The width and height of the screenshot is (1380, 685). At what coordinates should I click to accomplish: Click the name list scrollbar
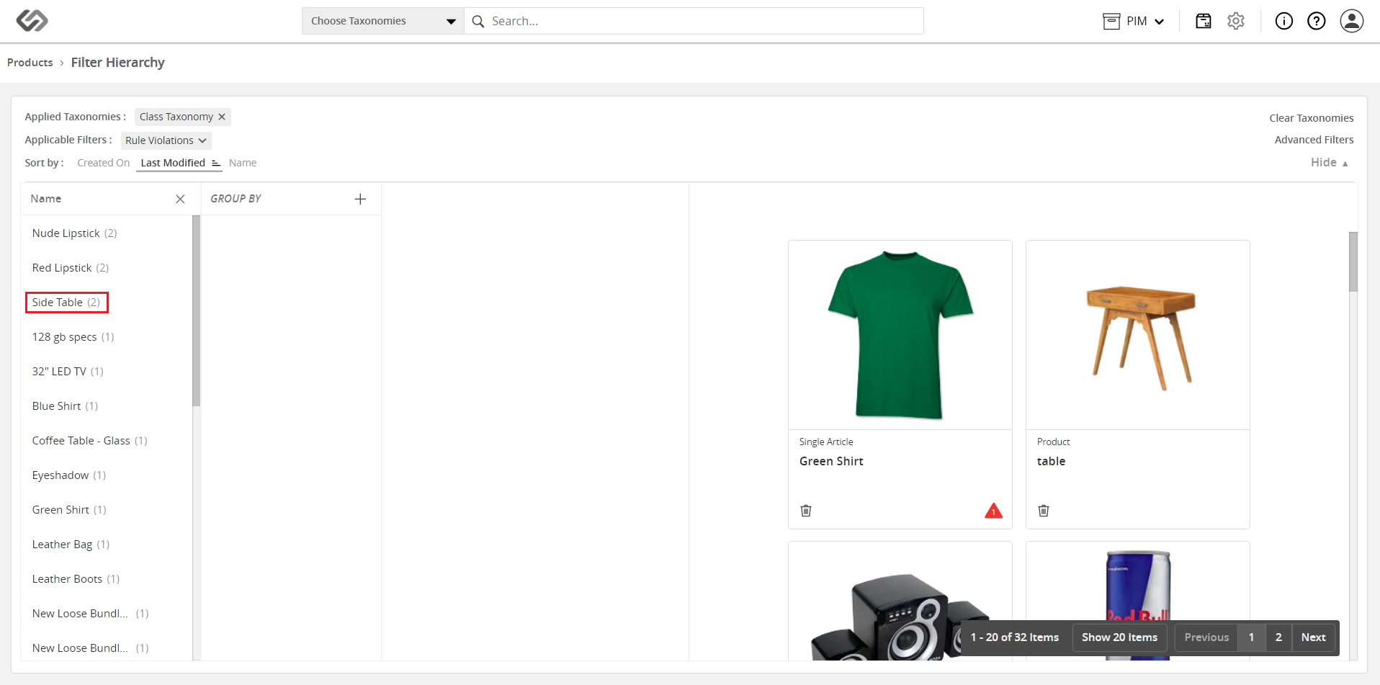point(196,310)
